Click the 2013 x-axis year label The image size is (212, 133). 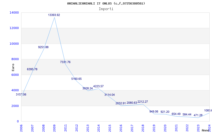click(88, 128)
